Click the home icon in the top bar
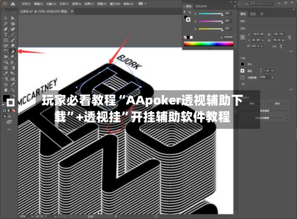This screenshot has height=219, width=297. point(13,4)
